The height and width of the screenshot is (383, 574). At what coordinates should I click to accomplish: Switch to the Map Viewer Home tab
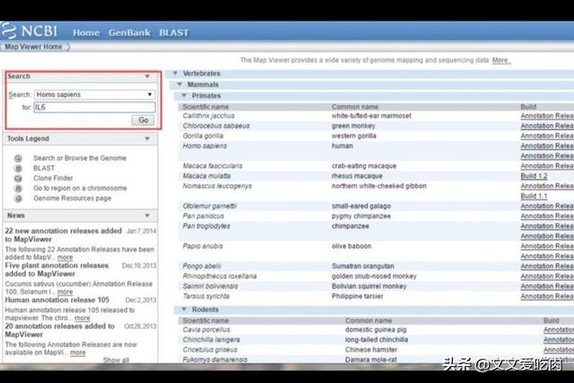point(35,47)
